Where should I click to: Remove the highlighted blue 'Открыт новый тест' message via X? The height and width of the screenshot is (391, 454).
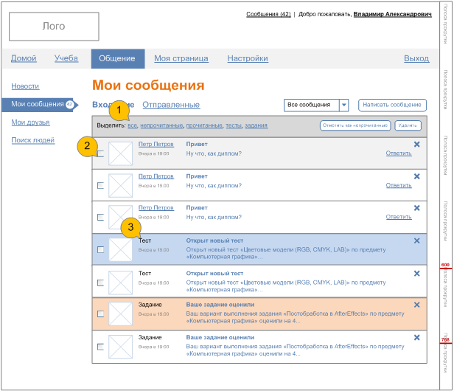[416, 241]
